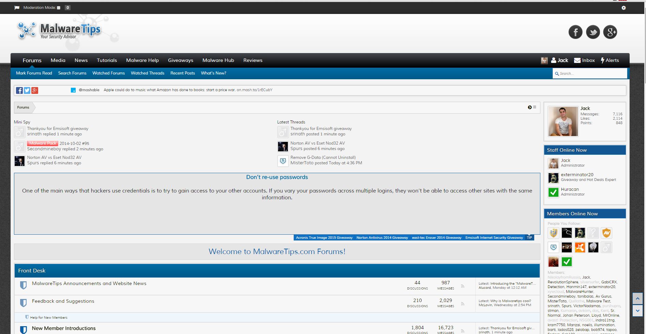This screenshot has height=334, width=646.
Task: Open the Alerts lightning link
Action: (x=610, y=60)
